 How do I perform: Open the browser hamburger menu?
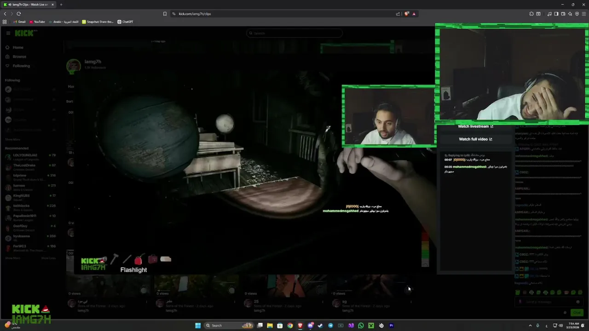coord(584,14)
